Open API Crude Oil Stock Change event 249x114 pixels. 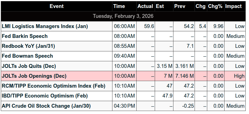(46, 106)
